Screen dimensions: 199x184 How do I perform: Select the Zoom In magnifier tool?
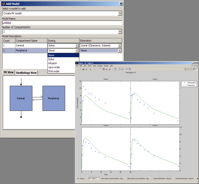(95, 69)
